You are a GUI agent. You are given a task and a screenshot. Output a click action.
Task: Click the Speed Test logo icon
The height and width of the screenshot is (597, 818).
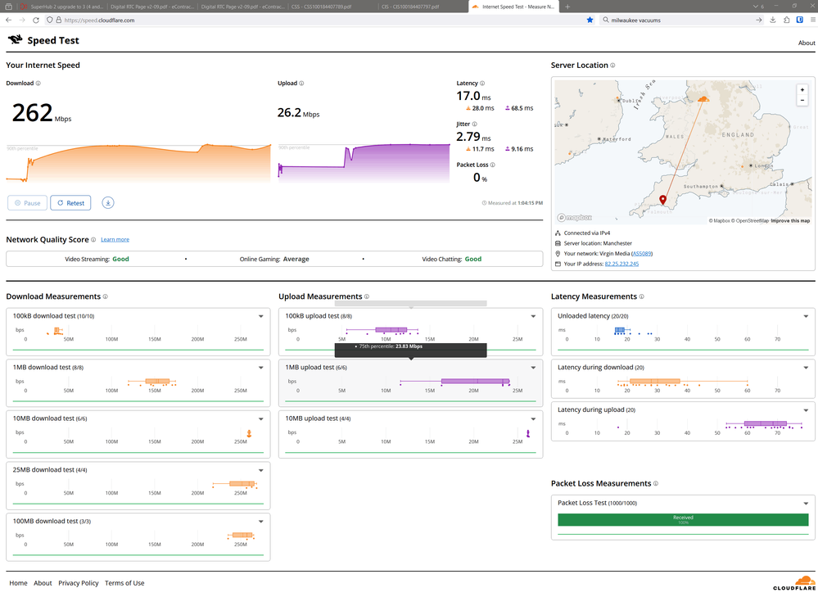pyautogui.click(x=15, y=39)
